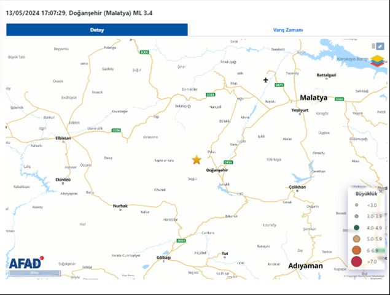Open the Varış Zamanı tab

[287, 29]
